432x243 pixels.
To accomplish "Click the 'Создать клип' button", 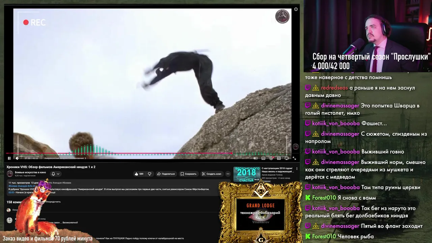I will click(212, 174).
